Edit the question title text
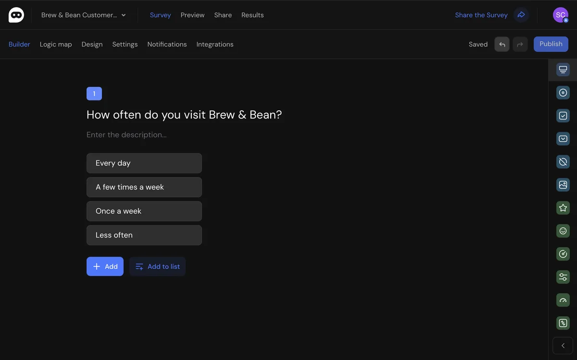The image size is (577, 360). (x=184, y=115)
